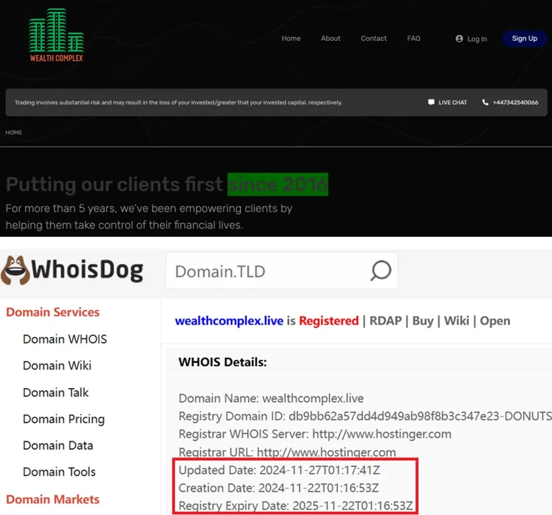
Task: Open LIVE CHAT link text
Action: (452, 103)
